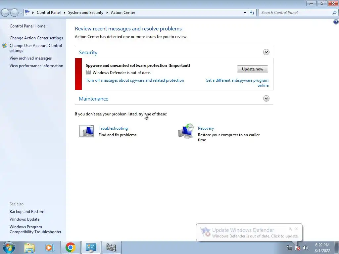Expand arrow before Control Panel breadcrumb
The height and width of the screenshot is (254, 339).
(x=33, y=13)
